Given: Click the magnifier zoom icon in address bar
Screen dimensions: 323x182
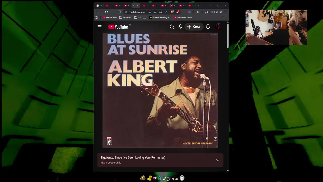Looking at the screenshot, I should click(155, 12).
